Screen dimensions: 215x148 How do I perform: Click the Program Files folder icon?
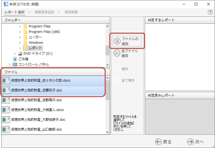point(25,27)
